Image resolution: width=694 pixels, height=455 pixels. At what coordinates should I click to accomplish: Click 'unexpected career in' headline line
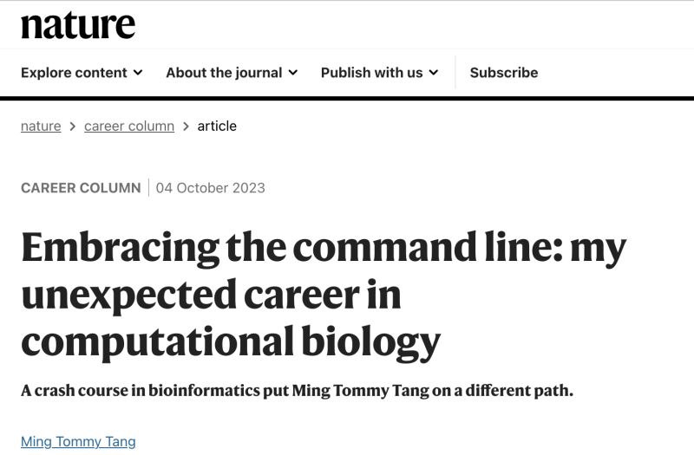click(x=211, y=296)
